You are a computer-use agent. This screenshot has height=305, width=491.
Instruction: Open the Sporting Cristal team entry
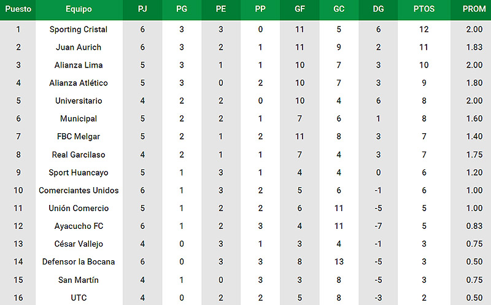(79, 29)
